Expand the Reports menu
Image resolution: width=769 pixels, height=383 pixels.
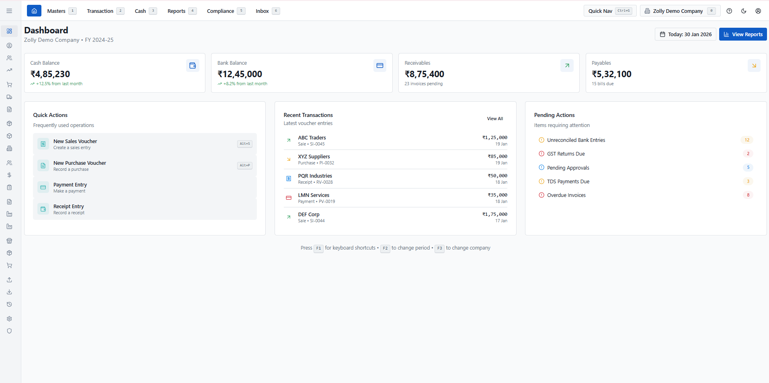pyautogui.click(x=177, y=11)
